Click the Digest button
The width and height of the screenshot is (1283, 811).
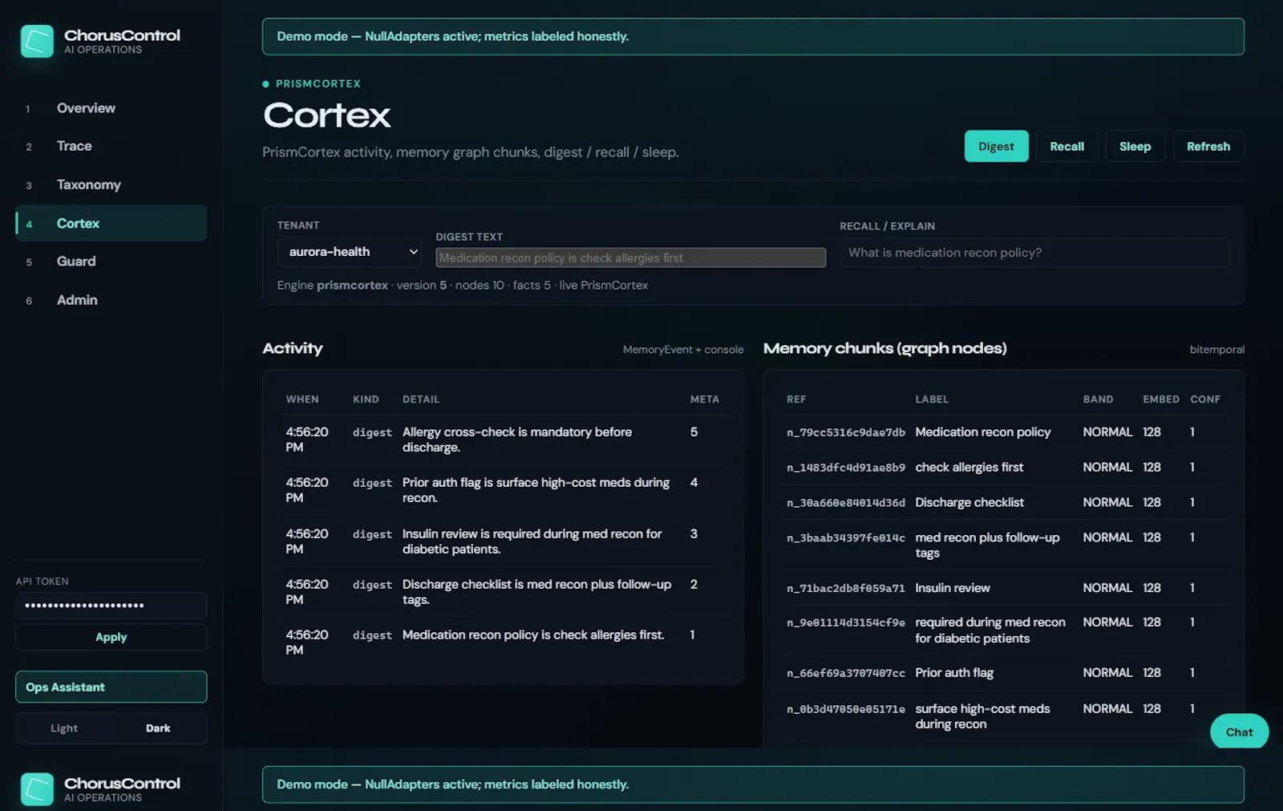click(996, 146)
